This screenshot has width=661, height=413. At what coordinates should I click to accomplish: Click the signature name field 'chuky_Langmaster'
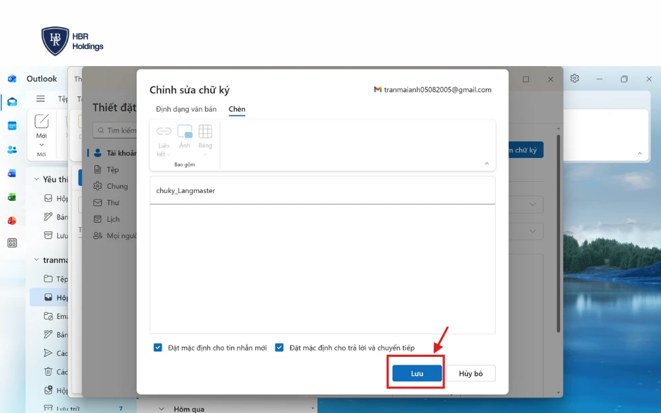pos(323,190)
